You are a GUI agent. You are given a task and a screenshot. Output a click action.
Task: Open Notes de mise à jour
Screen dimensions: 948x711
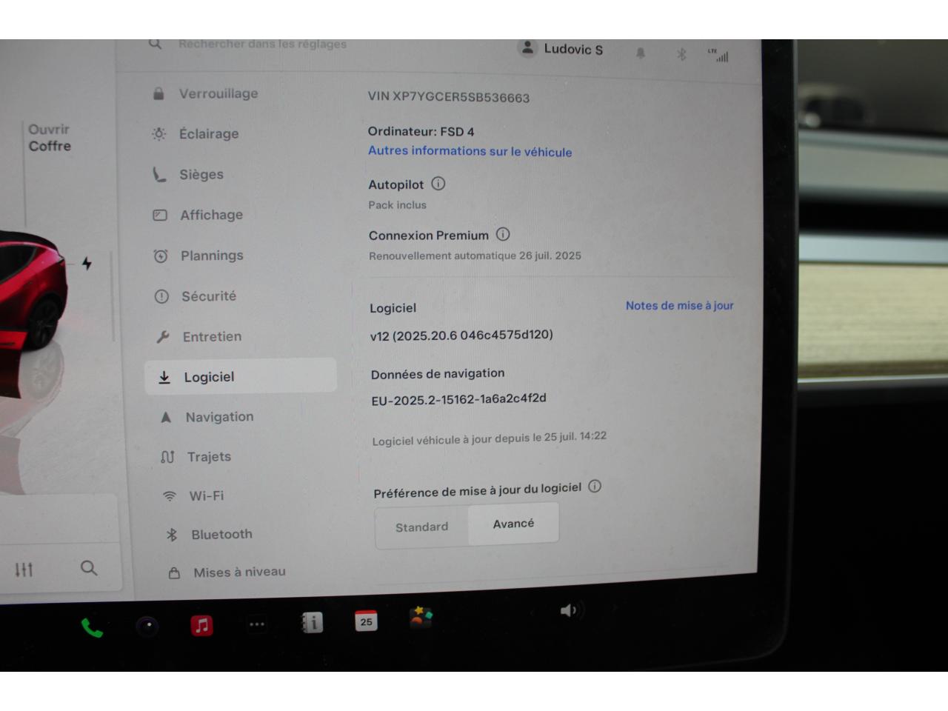tap(680, 305)
